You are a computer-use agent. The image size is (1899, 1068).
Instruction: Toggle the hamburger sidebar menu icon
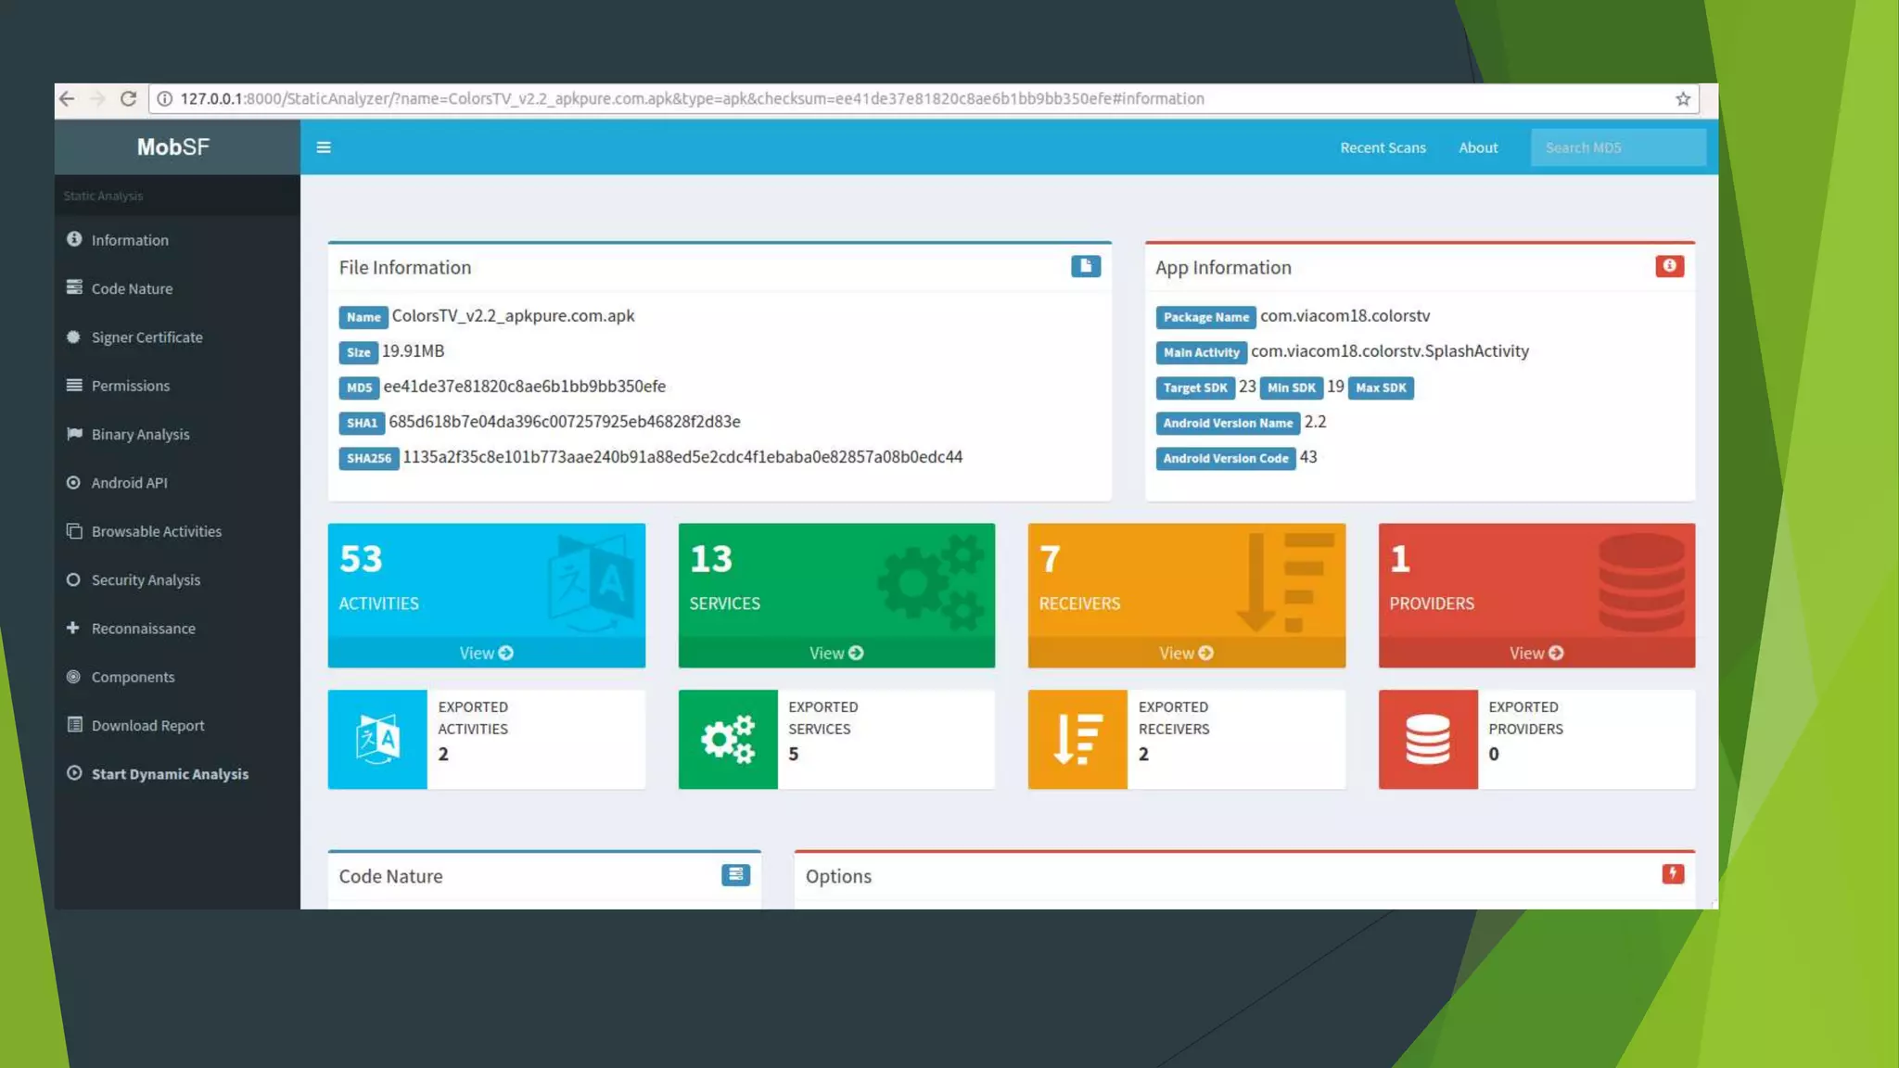tap(324, 147)
